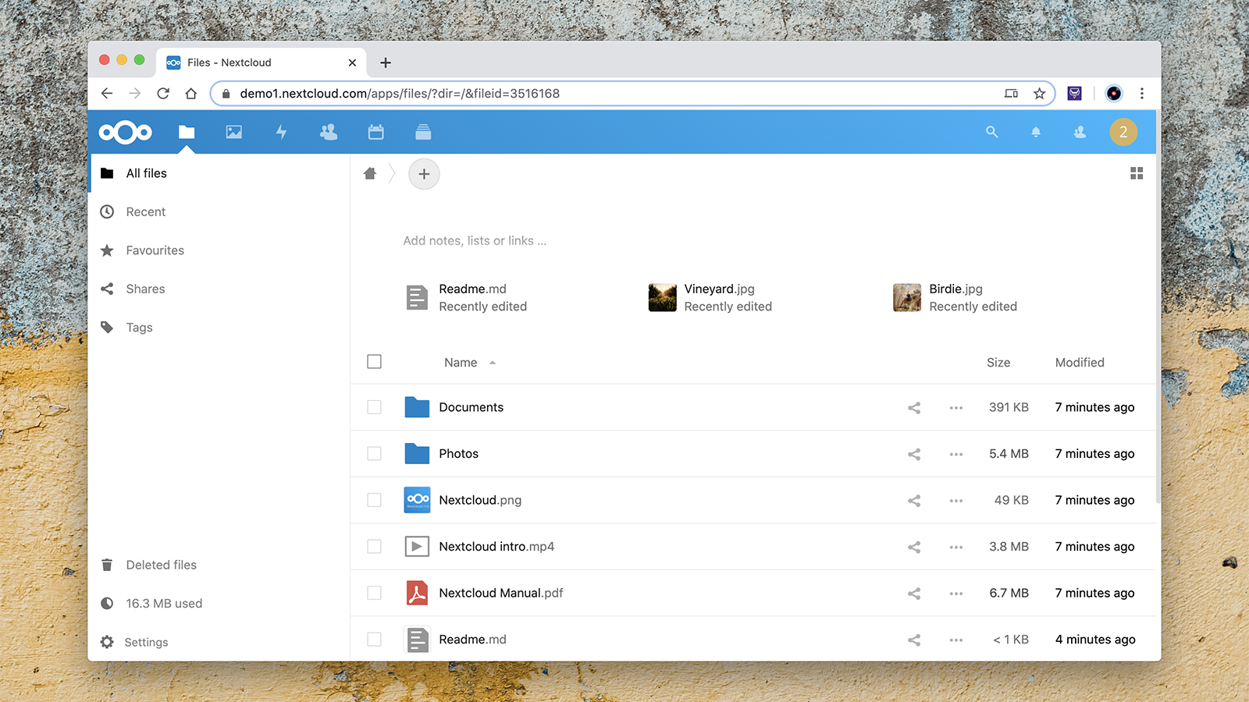Toggle the Name column sort order

pyautogui.click(x=461, y=362)
